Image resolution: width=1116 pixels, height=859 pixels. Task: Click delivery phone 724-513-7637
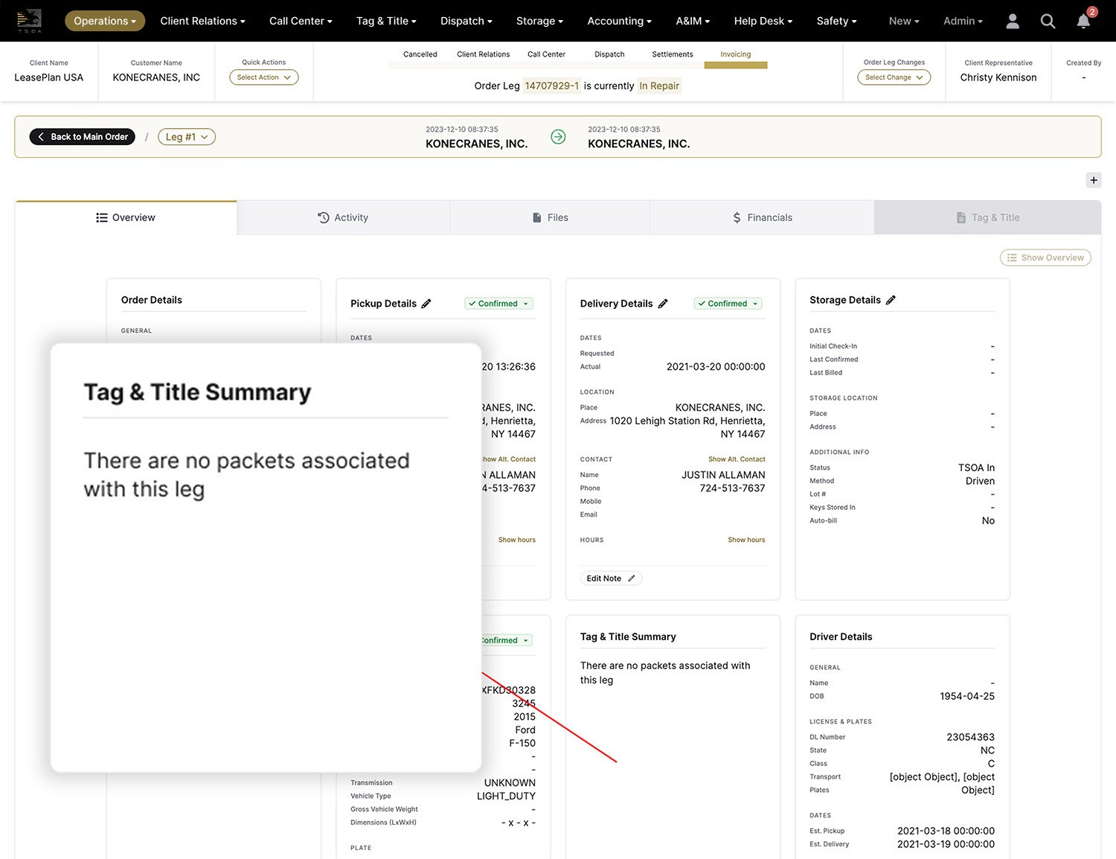coord(732,488)
